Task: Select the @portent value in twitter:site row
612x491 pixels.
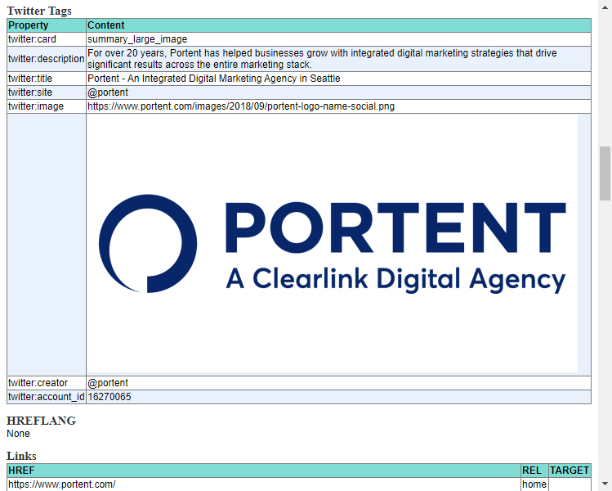Action: pyautogui.click(x=108, y=92)
